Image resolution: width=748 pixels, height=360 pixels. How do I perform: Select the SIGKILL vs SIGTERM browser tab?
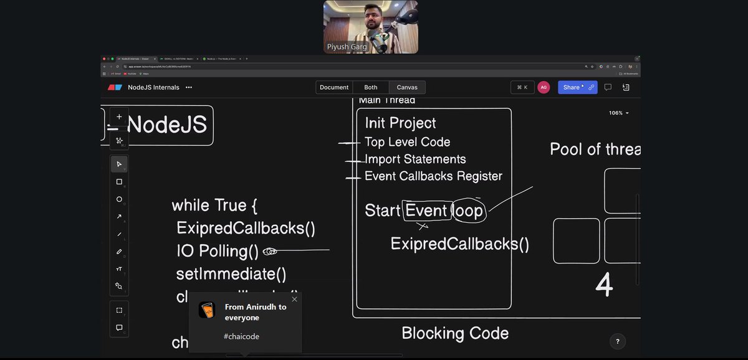click(x=178, y=59)
